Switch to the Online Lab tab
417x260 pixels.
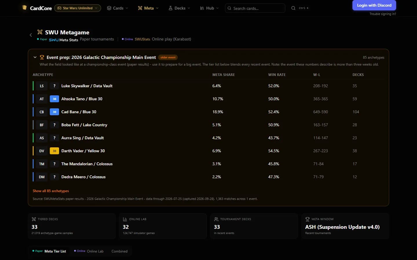click(89, 251)
